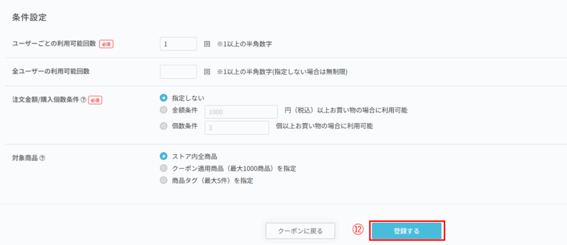Click the empty 全ユーザーの利用可能回数 input field
The height and width of the screenshot is (245, 567).
[178, 71]
